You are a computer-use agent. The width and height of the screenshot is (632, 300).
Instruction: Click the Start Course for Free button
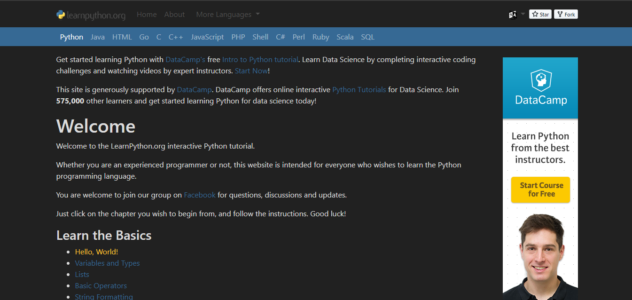[x=540, y=189]
